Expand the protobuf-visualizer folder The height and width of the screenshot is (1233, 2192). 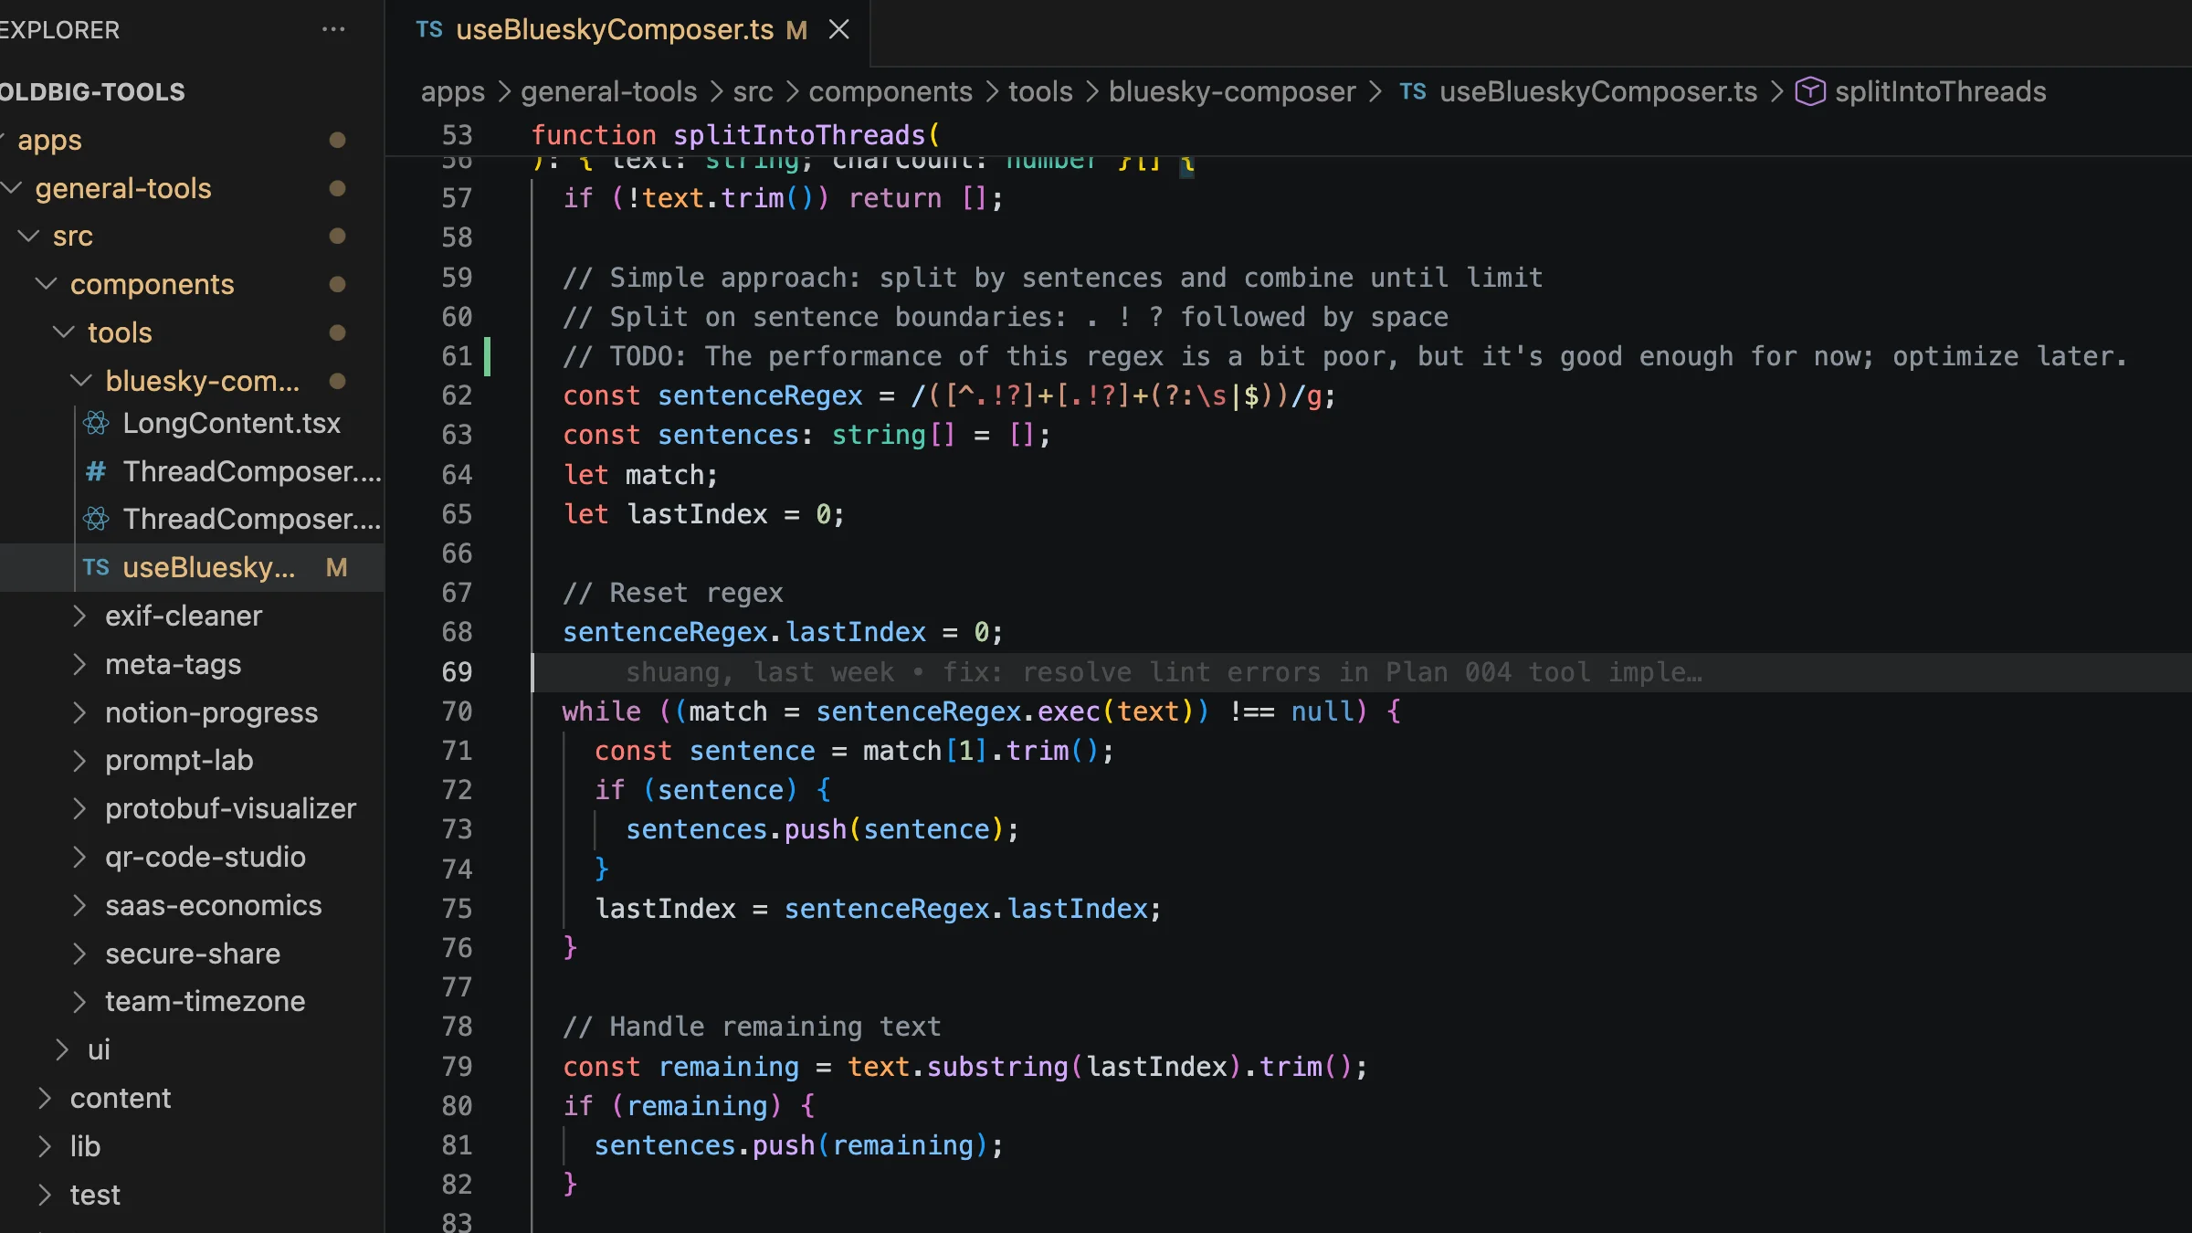point(79,808)
